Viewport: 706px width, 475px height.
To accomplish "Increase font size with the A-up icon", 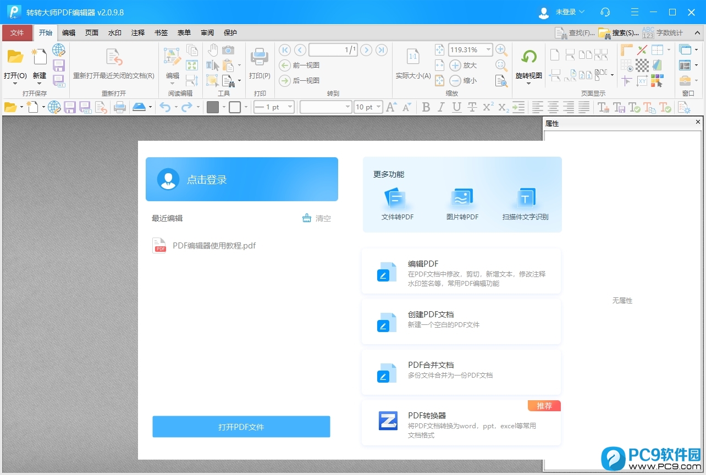I will pos(391,107).
